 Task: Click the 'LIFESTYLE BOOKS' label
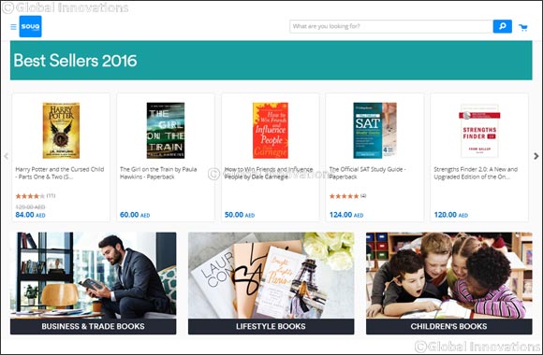[x=271, y=326]
